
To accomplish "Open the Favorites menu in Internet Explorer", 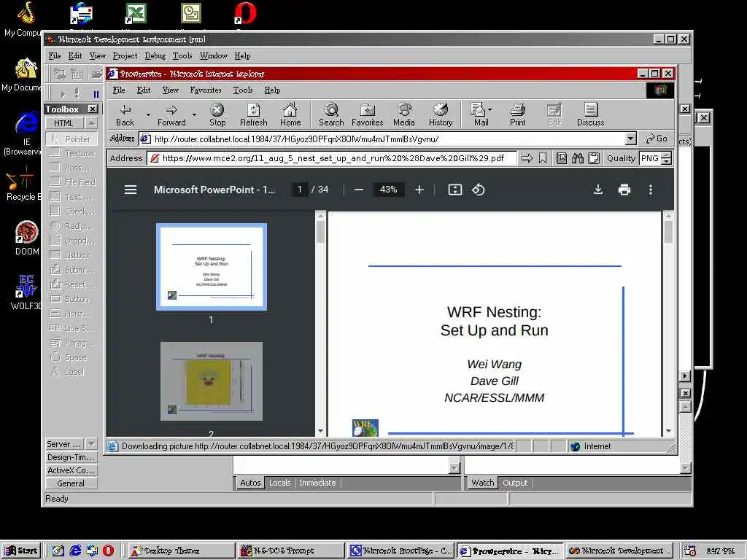I will coord(205,90).
